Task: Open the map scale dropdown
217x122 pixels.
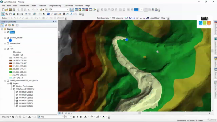Action: click(x=68, y=9)
